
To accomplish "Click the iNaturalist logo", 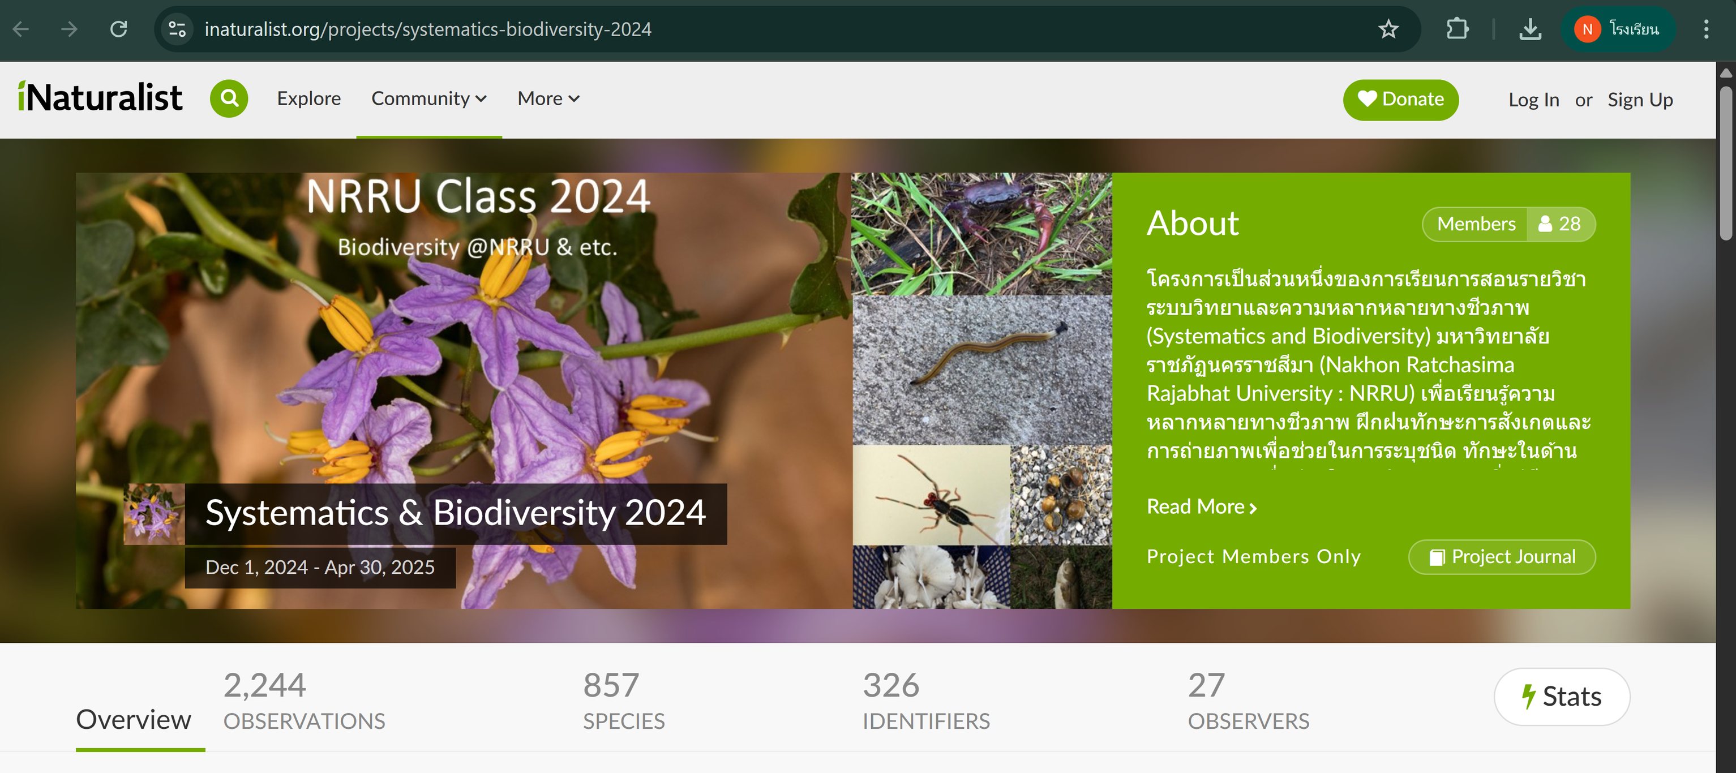I will (x=100, y=98).
